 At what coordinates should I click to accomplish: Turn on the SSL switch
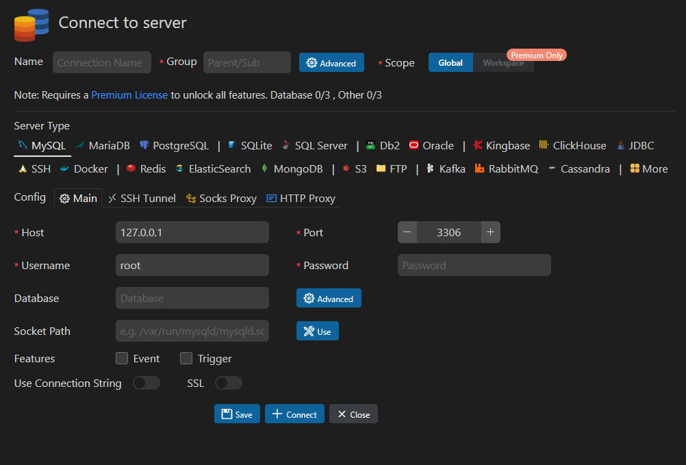[229, 383]
